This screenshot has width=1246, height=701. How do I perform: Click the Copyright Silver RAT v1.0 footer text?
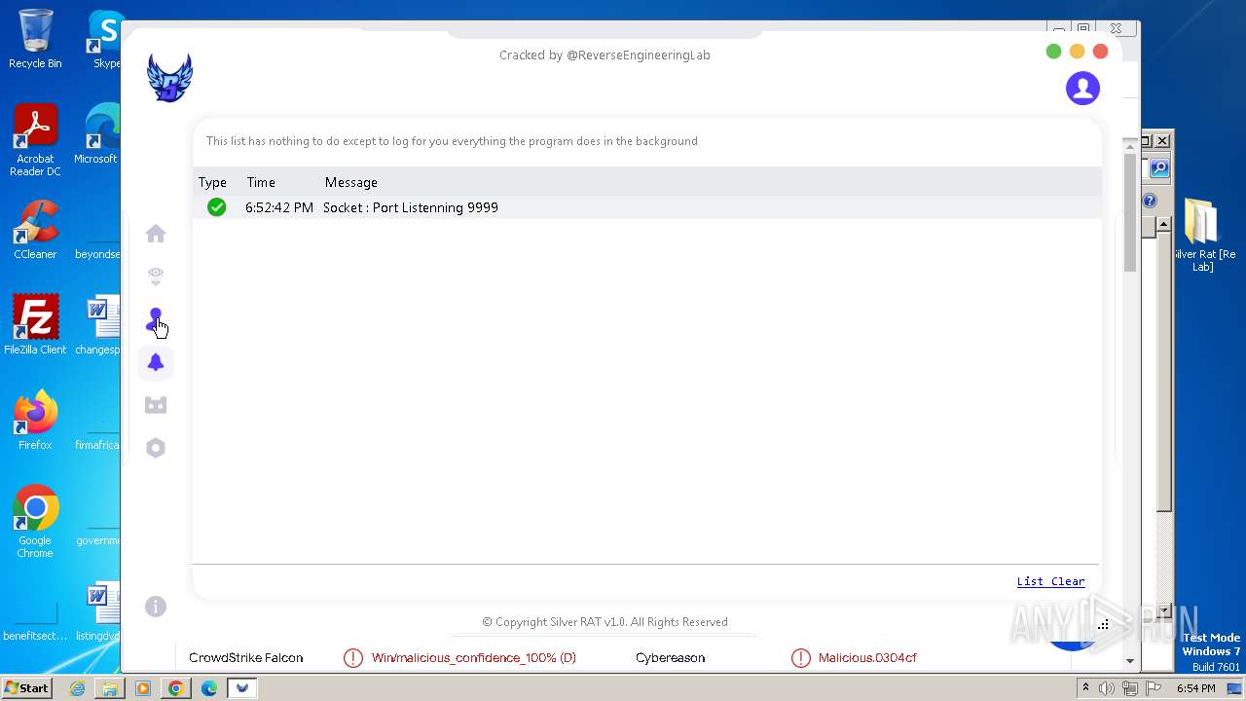(x=605, y=622)
